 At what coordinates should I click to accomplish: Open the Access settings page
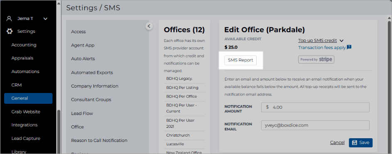[78, 32]
